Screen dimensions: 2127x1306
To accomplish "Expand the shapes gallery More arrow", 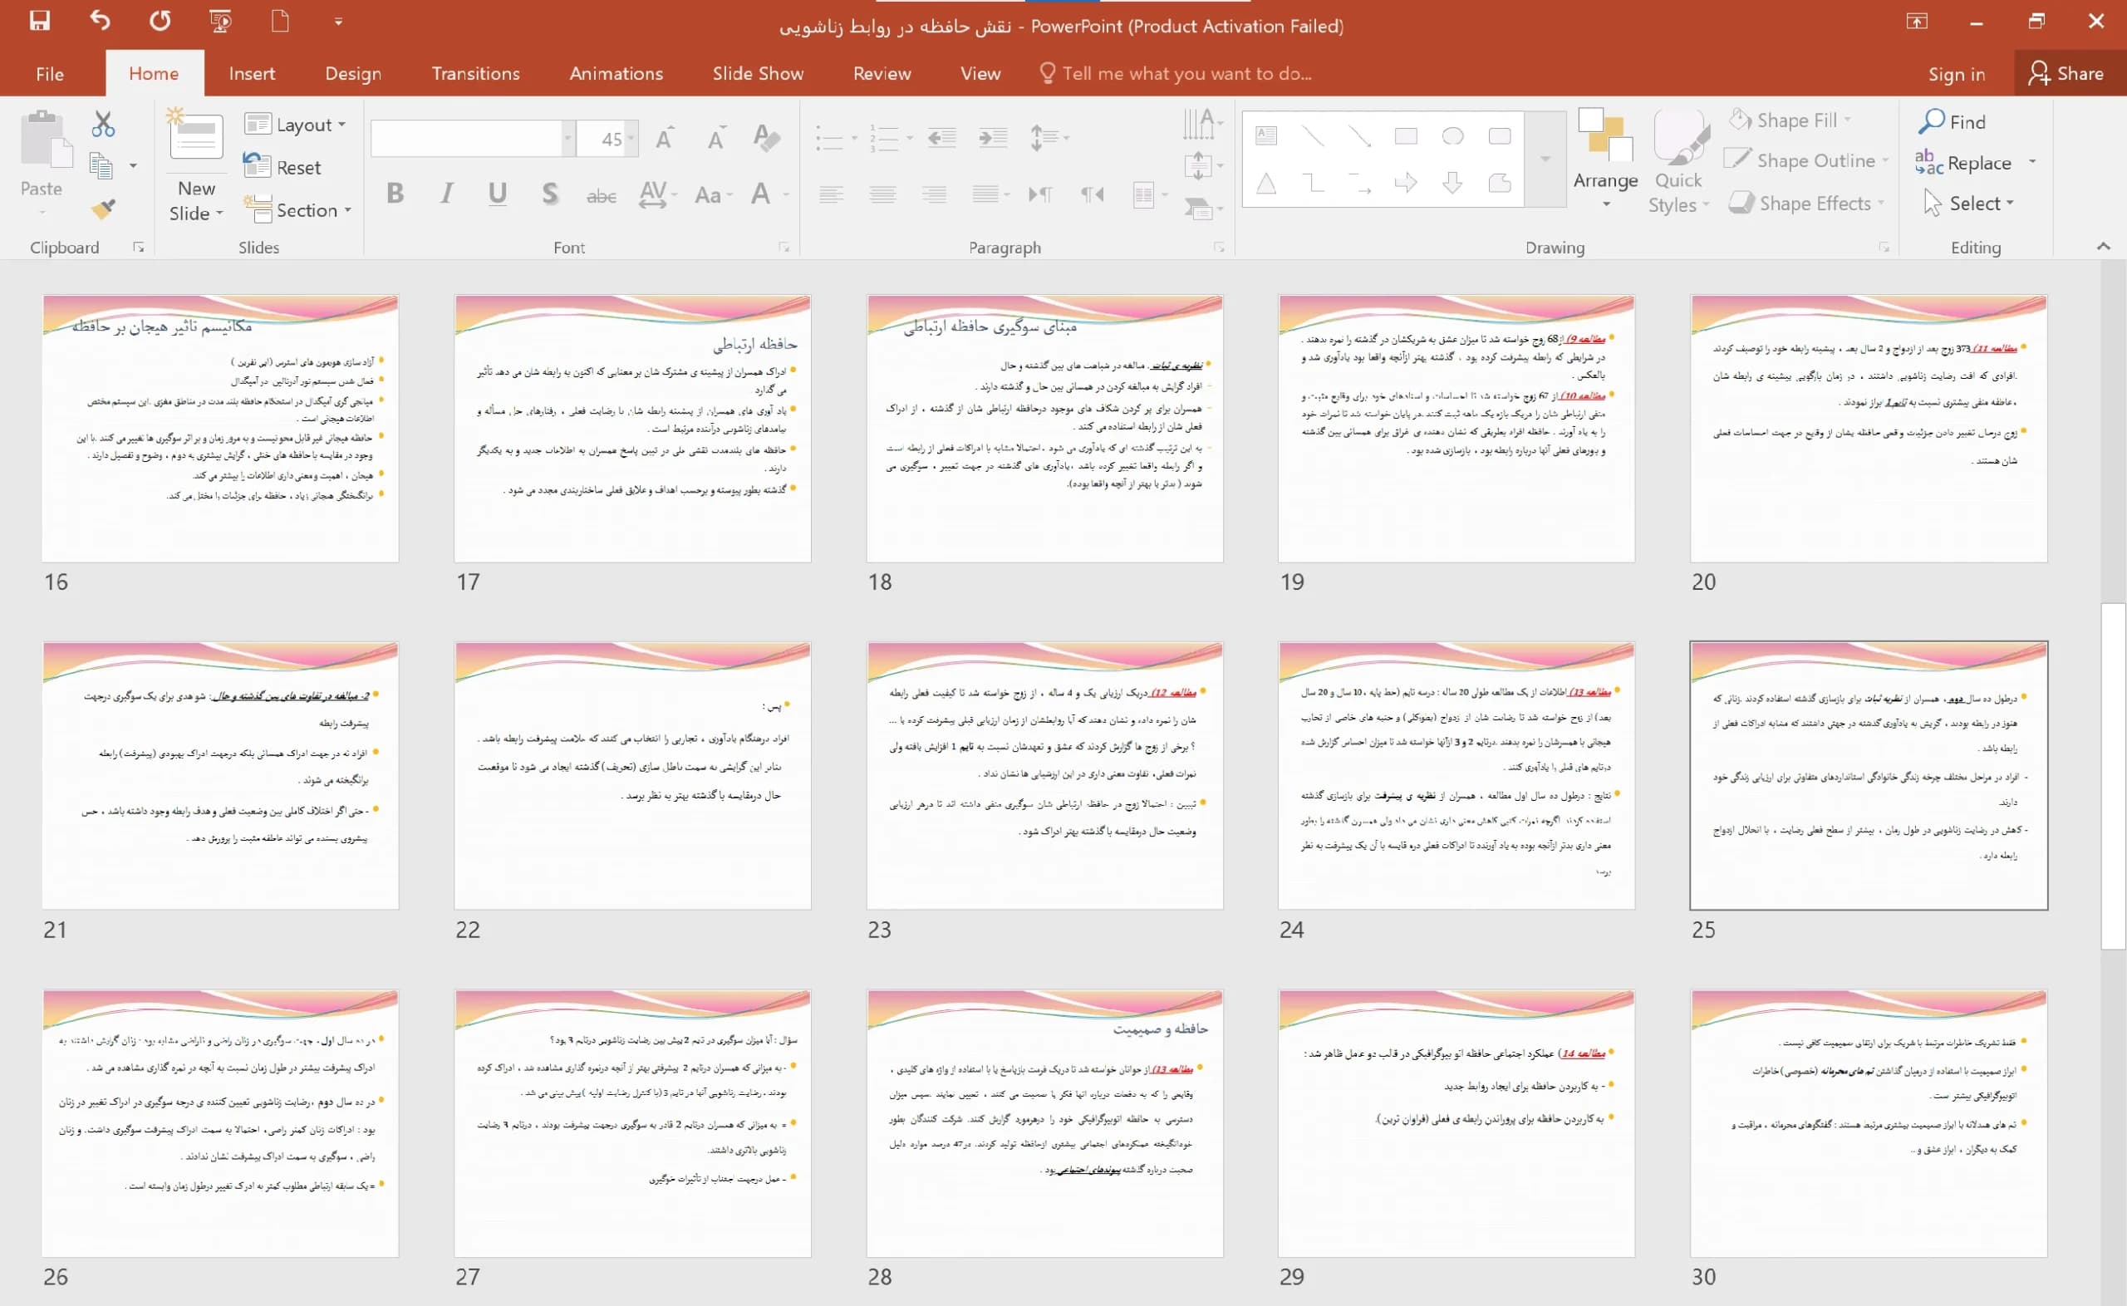I will 1545,159.
